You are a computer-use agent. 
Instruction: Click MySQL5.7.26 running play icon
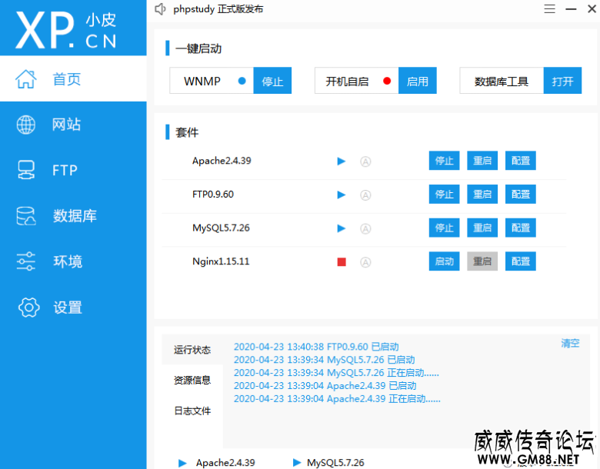point(342,229)
